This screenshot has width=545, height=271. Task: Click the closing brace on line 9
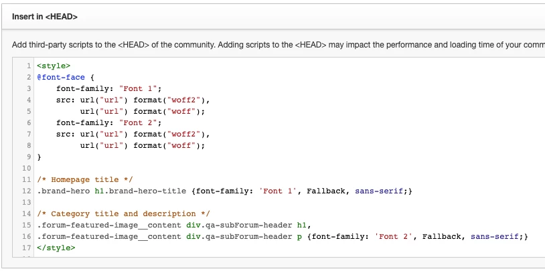(40, 157)
